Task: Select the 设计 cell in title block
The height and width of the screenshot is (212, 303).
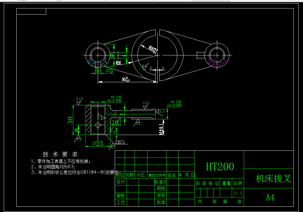Action: pyautogui.click(x=121, y=182)
